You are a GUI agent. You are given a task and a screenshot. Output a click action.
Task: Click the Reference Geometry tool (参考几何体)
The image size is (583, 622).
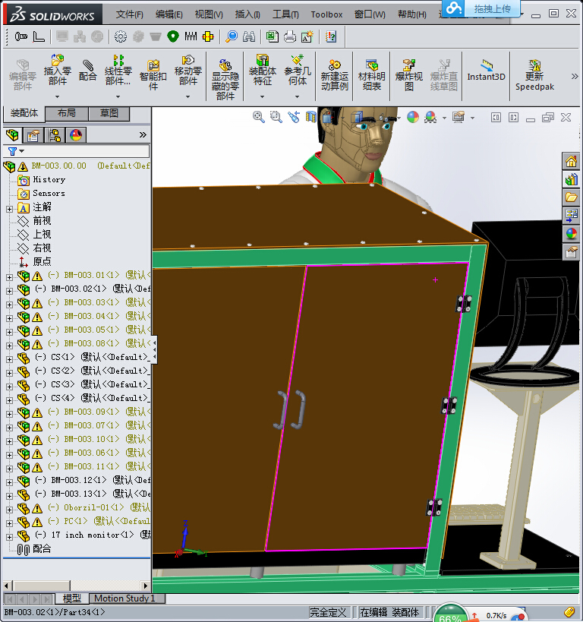[298, 70]
